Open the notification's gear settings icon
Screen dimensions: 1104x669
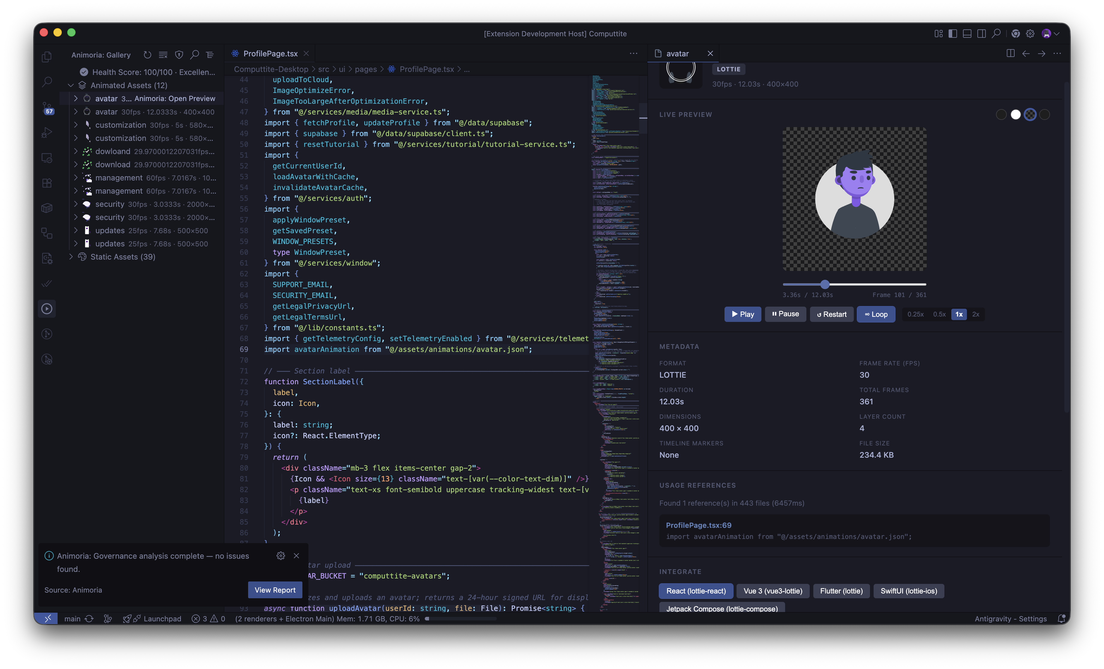(x=281, y=555)
